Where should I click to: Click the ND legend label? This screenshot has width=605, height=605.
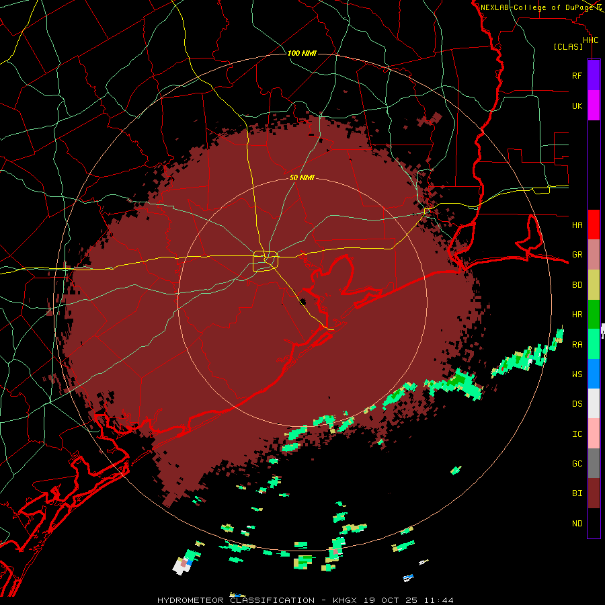pos(577,524)
